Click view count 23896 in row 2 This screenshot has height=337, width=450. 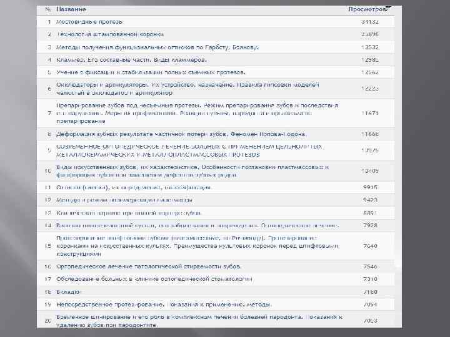370,34
